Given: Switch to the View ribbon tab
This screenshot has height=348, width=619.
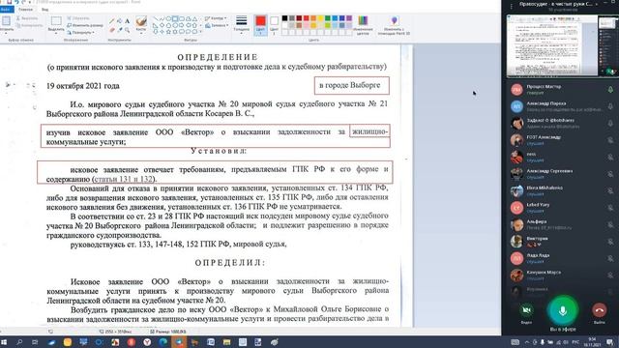Looking at the screenshot, I should (x=45, y=9).
